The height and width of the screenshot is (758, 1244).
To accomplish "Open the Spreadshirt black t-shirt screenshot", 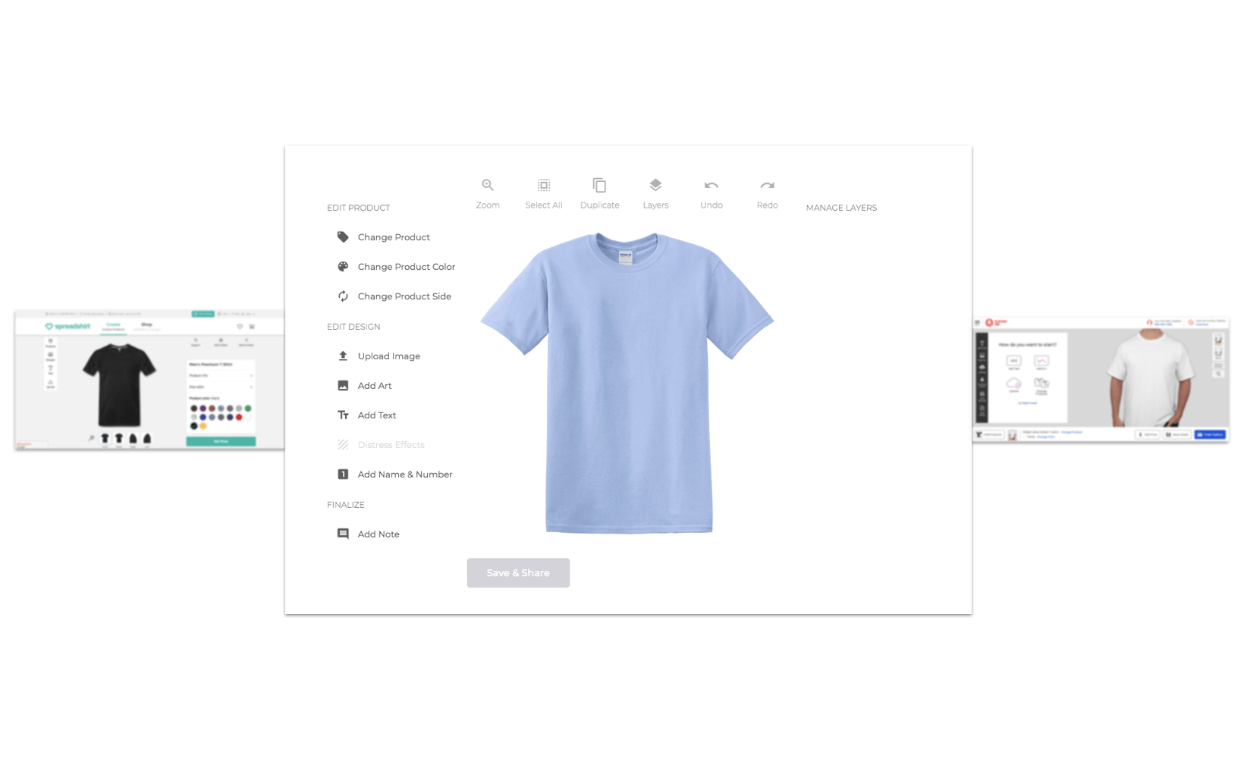I will 149,380.
